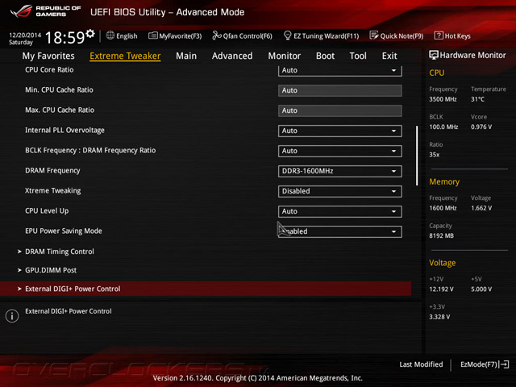Open the Tool tab
Image resolution: width=516 pixels, height=387 pixels.
358,56
